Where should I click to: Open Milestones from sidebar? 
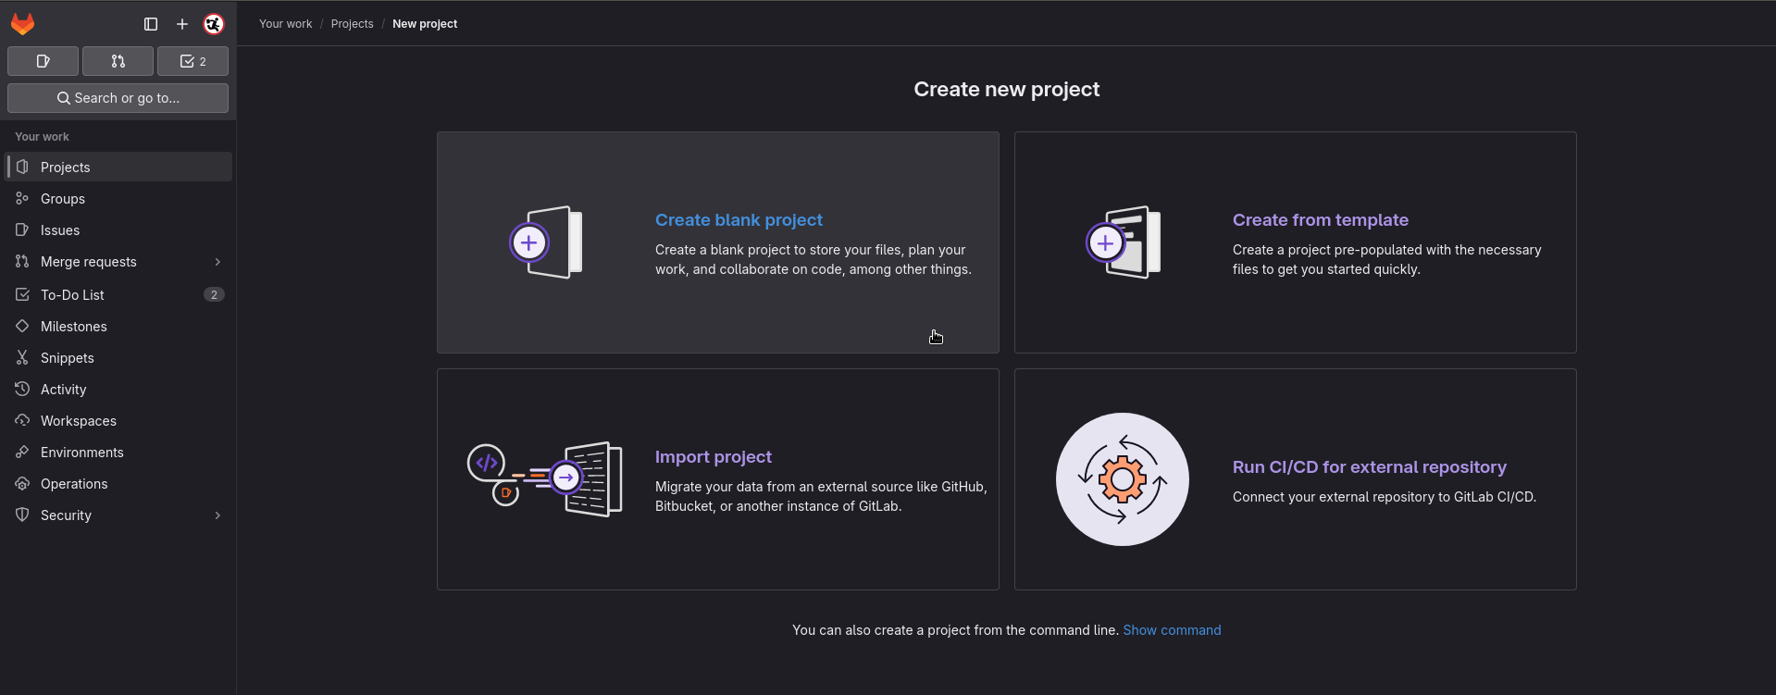click(119, 326)
